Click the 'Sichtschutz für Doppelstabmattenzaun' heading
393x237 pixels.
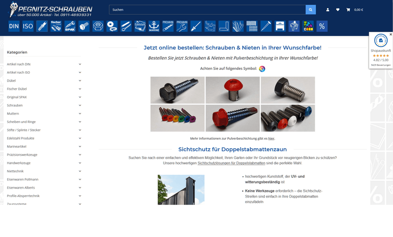233,149
